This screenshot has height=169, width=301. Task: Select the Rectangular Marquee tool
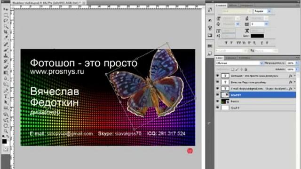pyautogui.click(x=6, y=15)
